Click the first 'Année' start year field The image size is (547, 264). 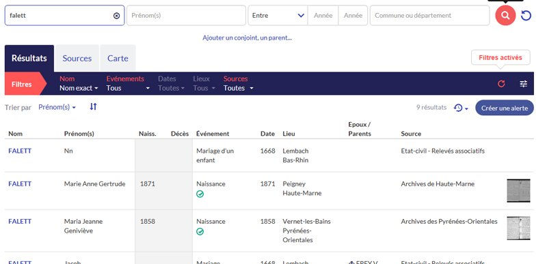coord(323,16)
